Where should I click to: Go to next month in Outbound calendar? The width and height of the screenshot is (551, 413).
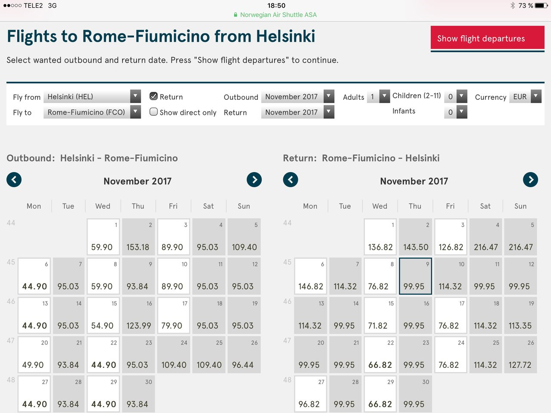[254, 179]
